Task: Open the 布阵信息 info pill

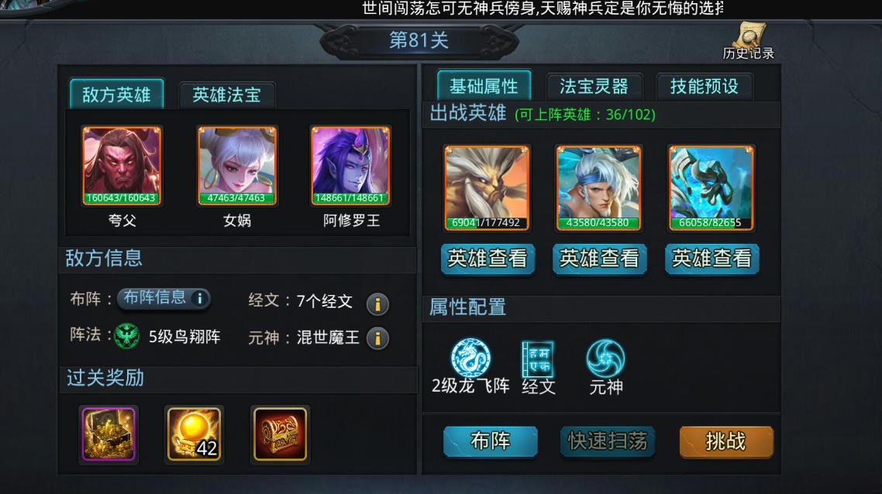Action: [163, 298]
